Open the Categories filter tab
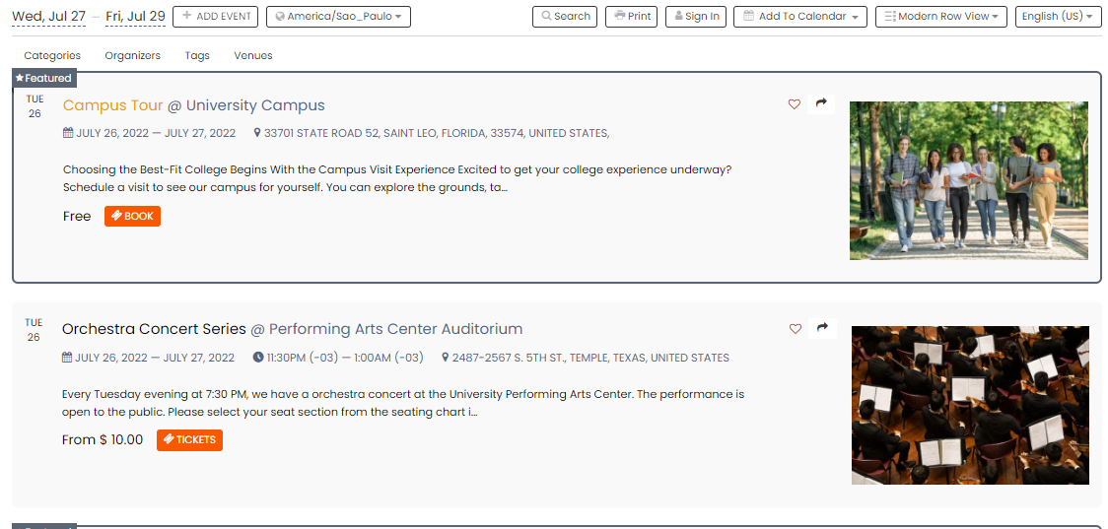Viewport: 1108px width, 529px height. (52, 55)
